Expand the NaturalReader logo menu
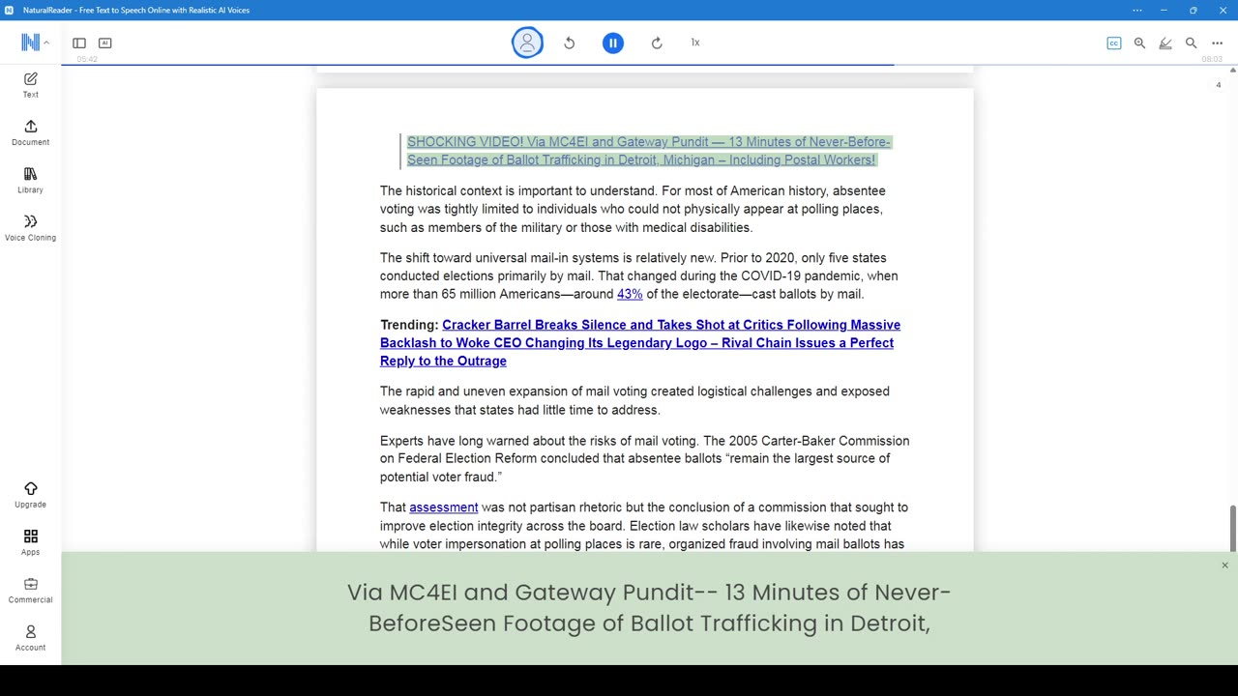The height and width of the screenshot is (696, 1238). click(35, 43)
